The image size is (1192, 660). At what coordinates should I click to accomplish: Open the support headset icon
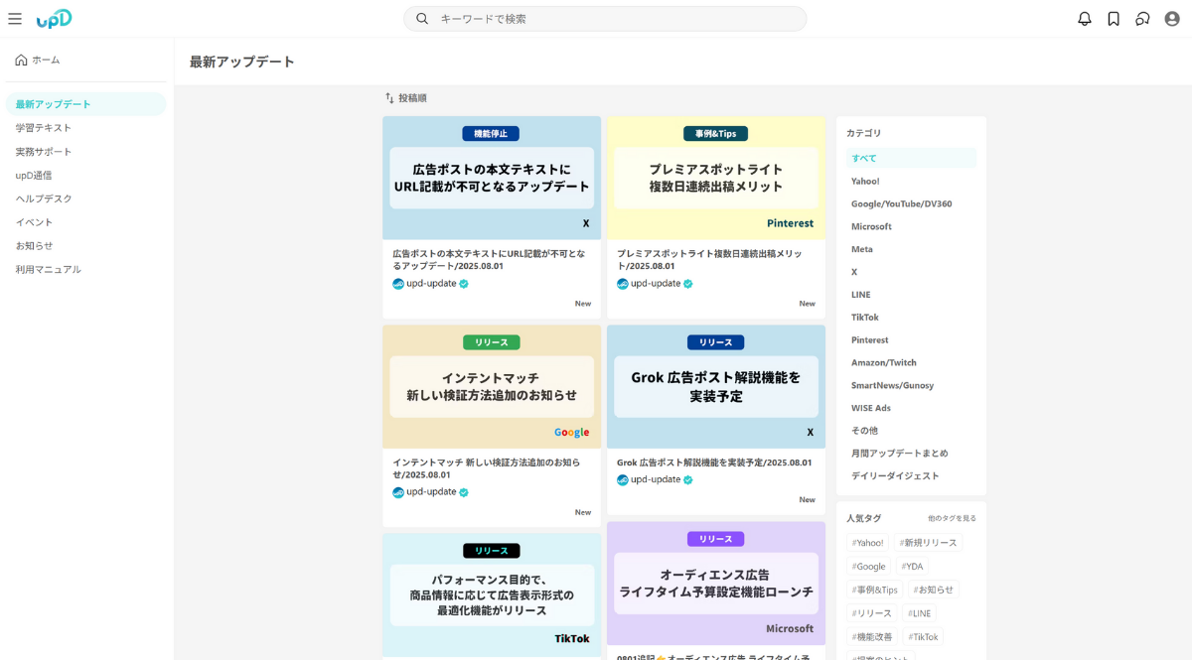click(x=1142, y=19)
